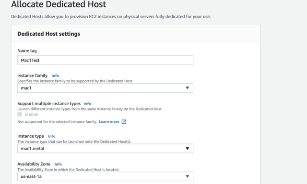The width and height of the screenshot is (307, 184).
Task: Click the Instance family dropdown arrow
Action: [188, 88]
